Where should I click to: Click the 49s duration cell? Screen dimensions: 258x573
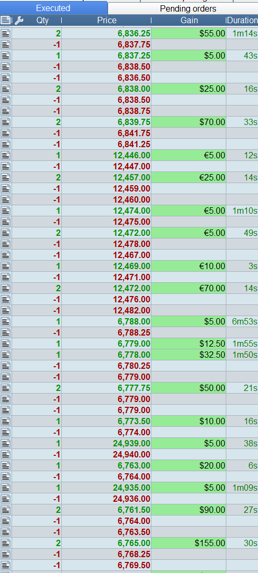[242, 233]
